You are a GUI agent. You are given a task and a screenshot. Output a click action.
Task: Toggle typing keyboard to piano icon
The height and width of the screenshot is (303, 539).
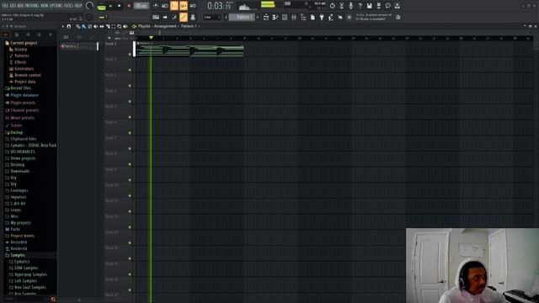coord(156,17)
